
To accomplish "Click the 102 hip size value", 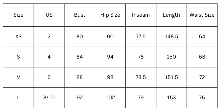I will tap(110, 98).
